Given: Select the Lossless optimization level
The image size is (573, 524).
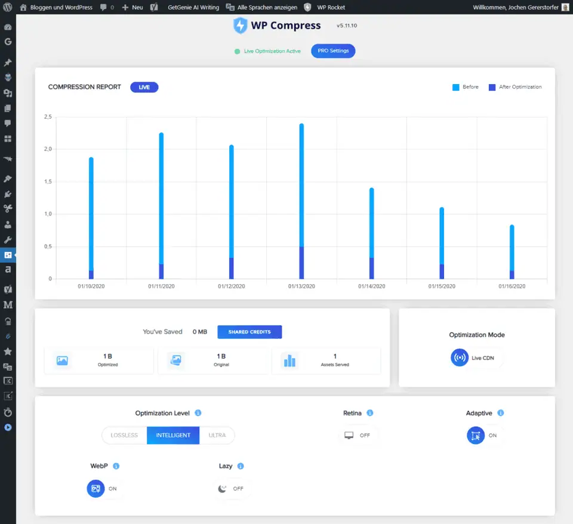Looking at the screenshot, I should (x=124, y=435).
